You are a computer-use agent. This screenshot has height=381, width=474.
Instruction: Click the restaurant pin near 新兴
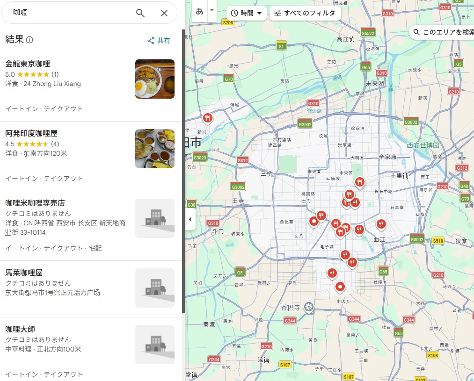click(208, 118)
